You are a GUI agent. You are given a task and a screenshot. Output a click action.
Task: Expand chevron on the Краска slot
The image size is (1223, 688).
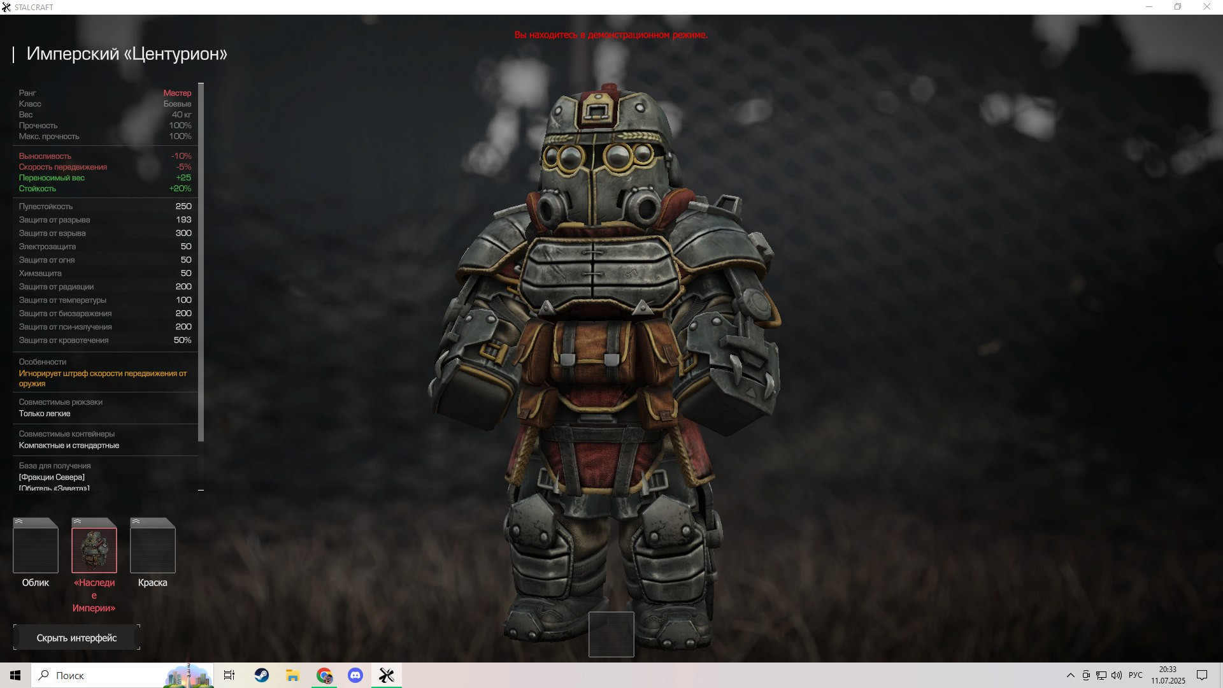click(x=136, y=521)
